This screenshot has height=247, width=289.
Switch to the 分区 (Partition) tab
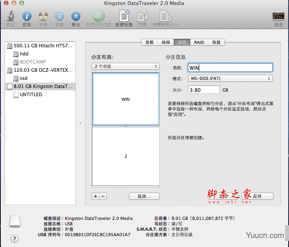tap(182, 42)
